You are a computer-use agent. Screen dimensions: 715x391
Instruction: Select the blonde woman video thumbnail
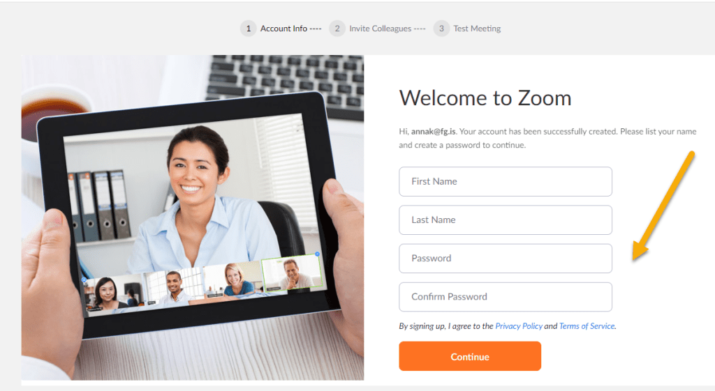[233, 279]
